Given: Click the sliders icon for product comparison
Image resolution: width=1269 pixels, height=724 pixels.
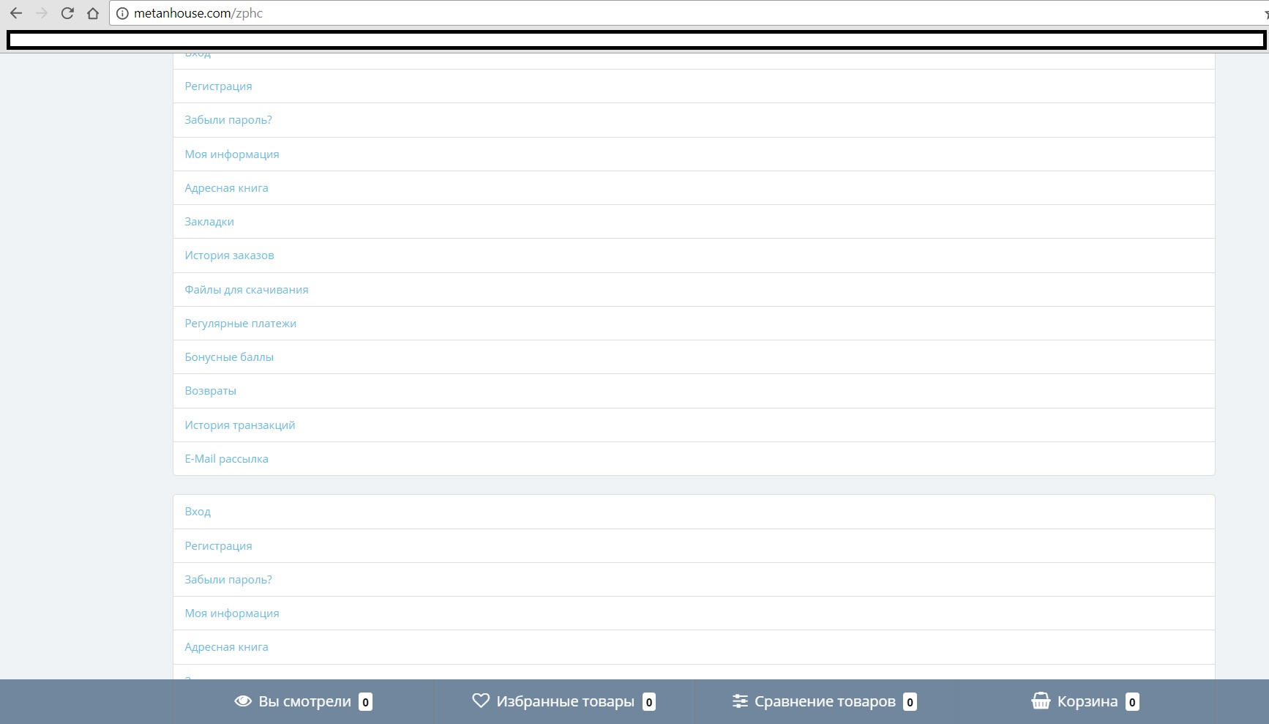Looking at the screenshot, I should pos(740,701).
